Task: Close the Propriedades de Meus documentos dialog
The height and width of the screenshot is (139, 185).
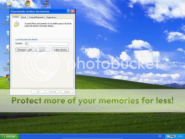Action: (x=73, y=11)
